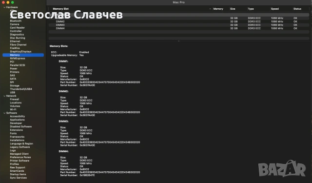The image size is (312, 183).
Task: Open Legacy Software entry
Action: tap(20, 147)
